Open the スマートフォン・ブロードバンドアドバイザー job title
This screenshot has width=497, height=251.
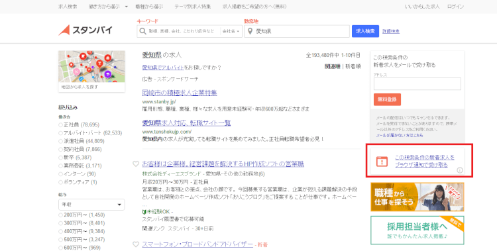point(197,244)
